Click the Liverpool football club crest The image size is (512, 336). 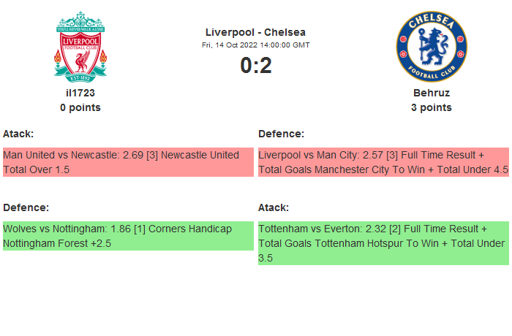(80, 45)
